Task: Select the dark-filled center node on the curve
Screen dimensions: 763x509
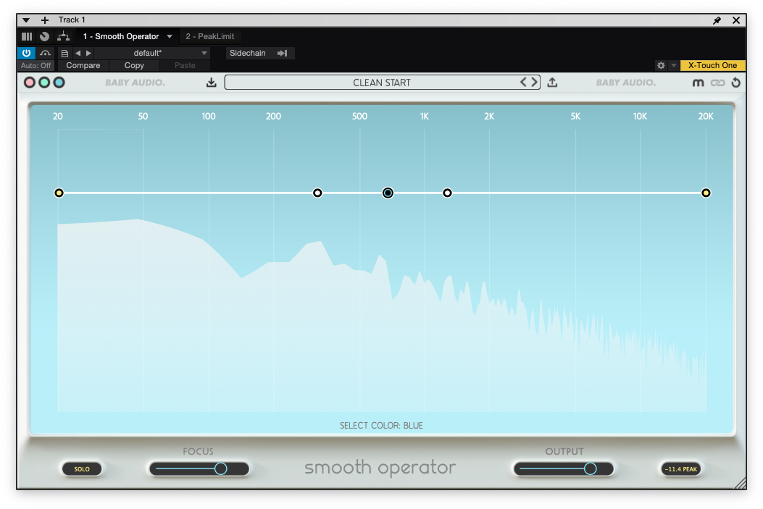Action: (x=388, y=193)
